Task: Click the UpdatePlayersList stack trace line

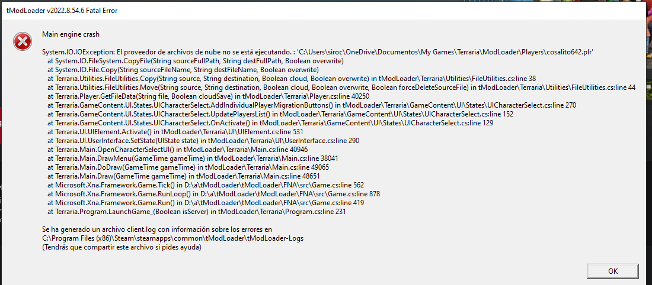Action: tap(271, 114)
